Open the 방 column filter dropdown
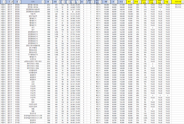The width and height of the screenshot is (184, 124). pos(85,2)
